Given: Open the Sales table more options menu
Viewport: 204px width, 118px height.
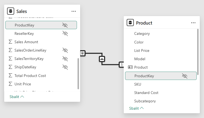Looking at the screenshot, I should pos(74,11).
